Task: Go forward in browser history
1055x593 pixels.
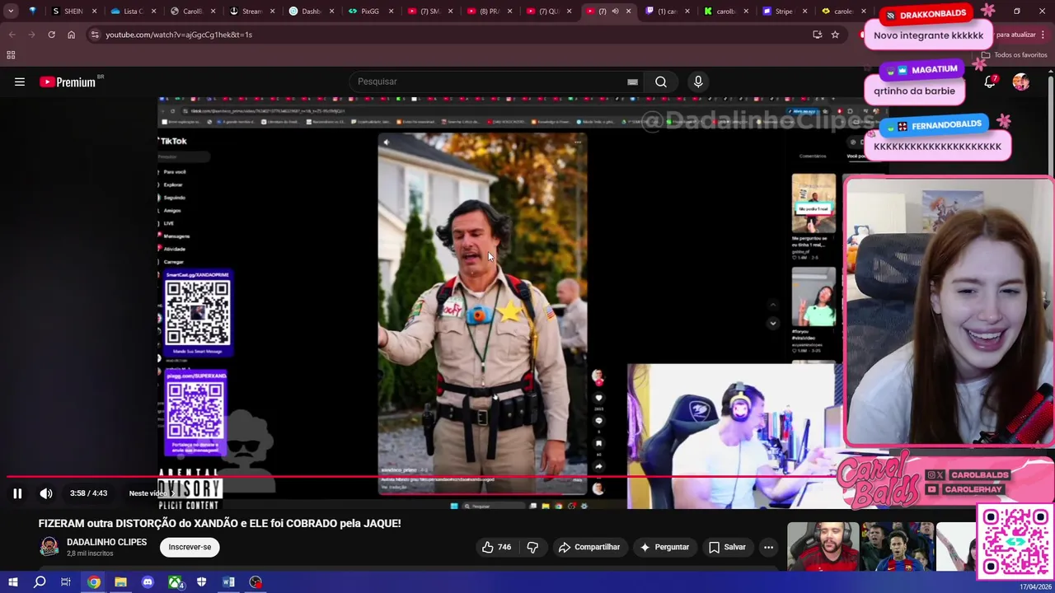Action: 31,35
